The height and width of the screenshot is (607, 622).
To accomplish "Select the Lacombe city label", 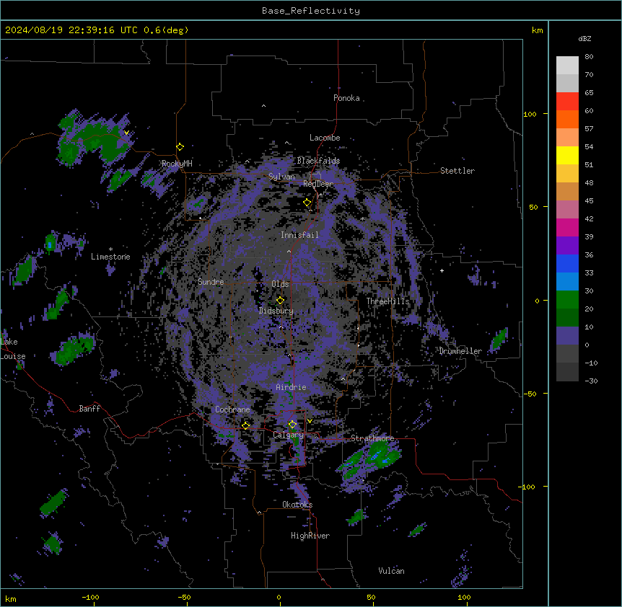I will (x=325, y=138).
